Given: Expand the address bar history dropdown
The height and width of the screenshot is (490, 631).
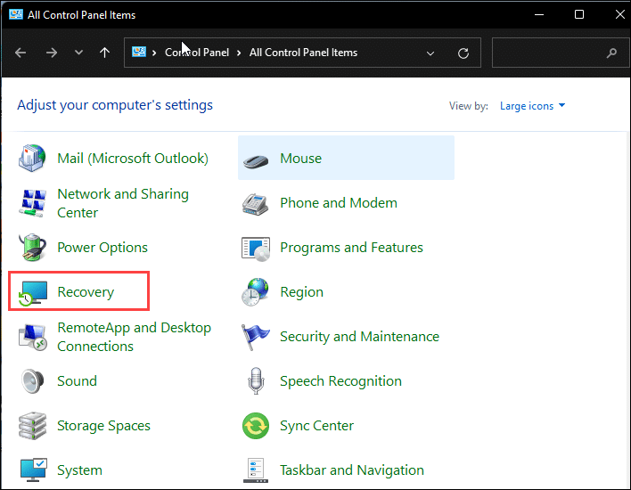Looking at the screenshot, I should (x=430, y=53).
